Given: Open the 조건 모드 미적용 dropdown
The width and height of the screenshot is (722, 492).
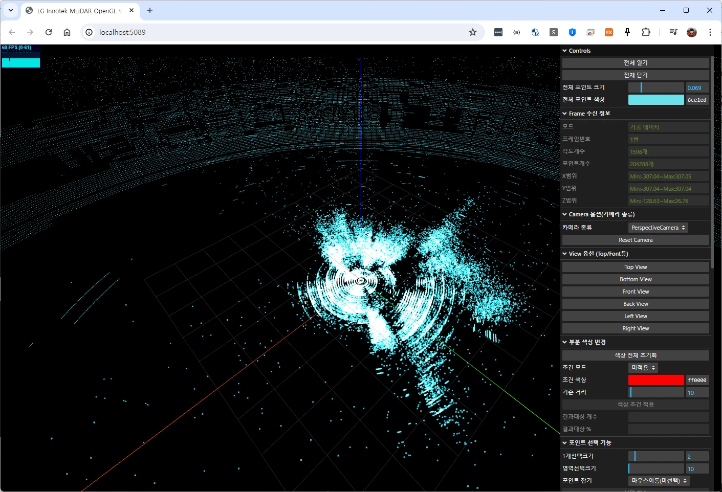Looking at the screenshot, I should point(643,368).
